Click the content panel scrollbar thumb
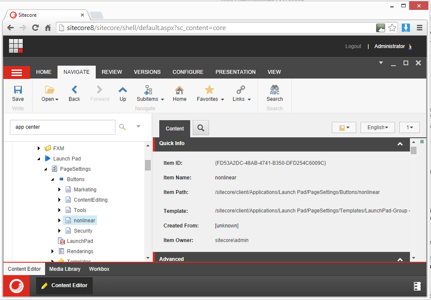This screenshot has height=300, width=431. (413, 150)
